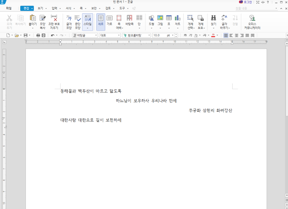Click the new document icon

[x=8, y=35]
